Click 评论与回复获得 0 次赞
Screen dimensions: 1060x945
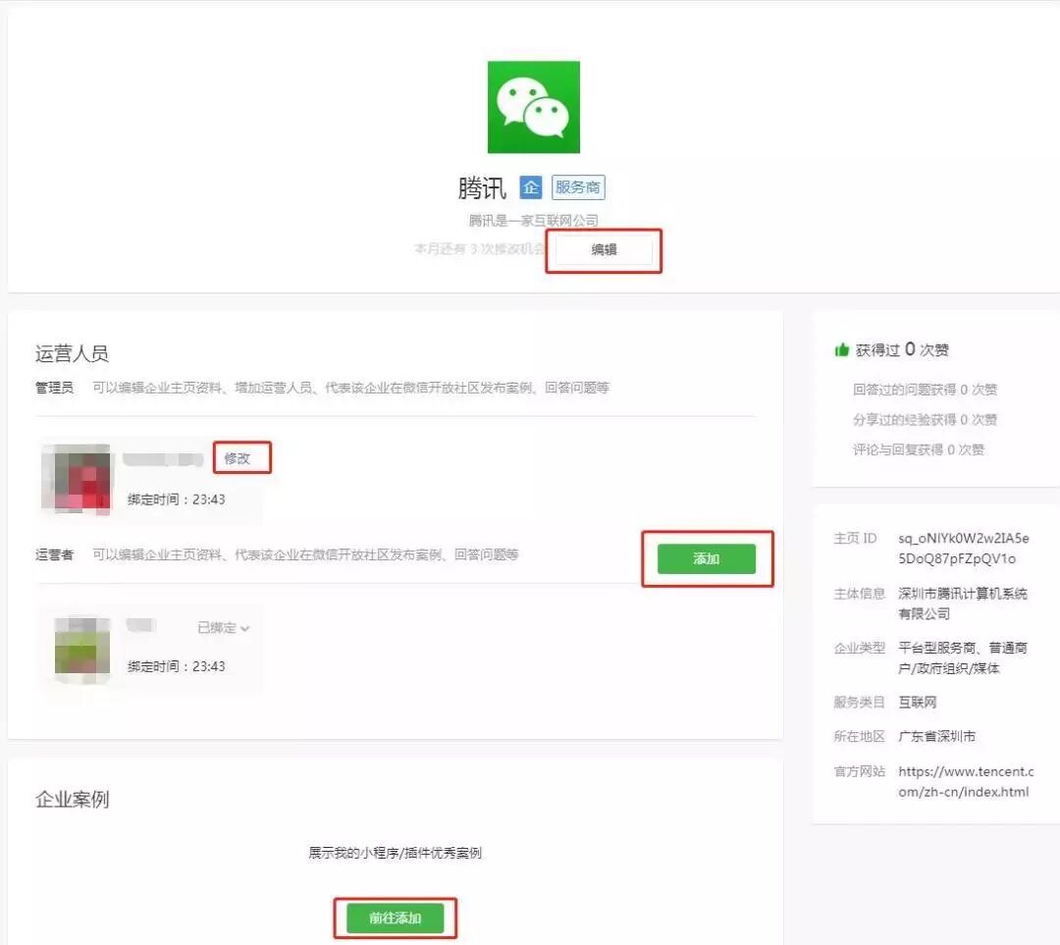[x=918, y=449]
